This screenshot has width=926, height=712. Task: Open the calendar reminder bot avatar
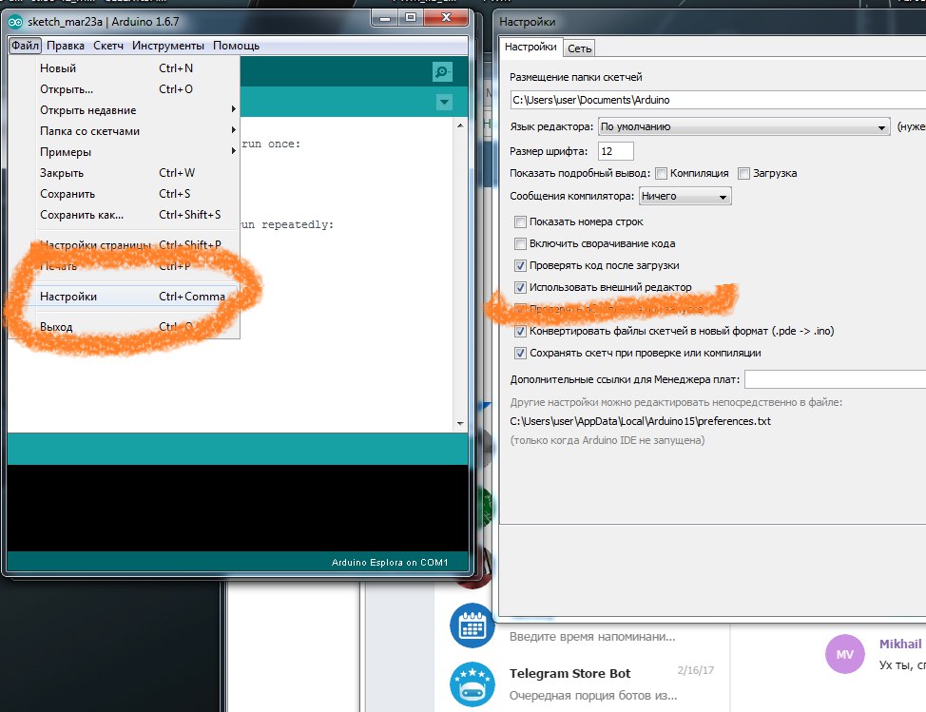pyautogui.click(x=472, y=625)
